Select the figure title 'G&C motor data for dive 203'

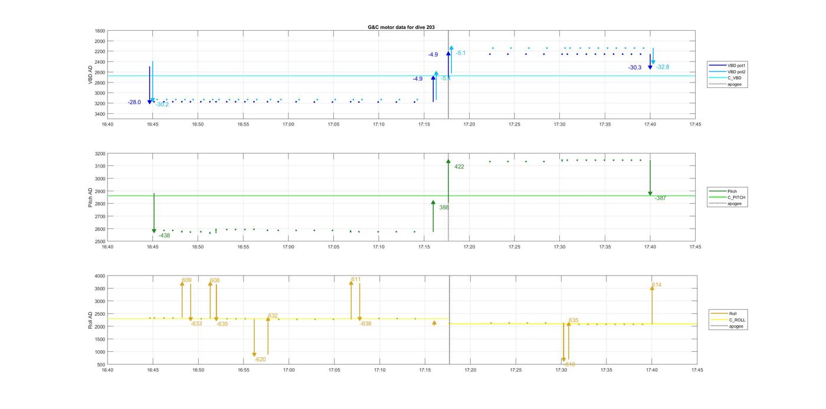click(401, 27)
